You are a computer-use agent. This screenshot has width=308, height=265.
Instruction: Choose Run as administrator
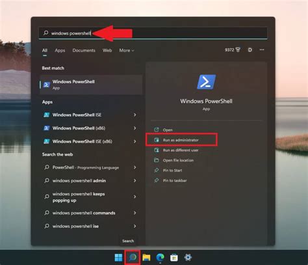click(x=181, y=140)
